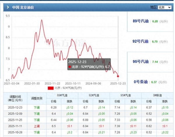175x137 pixels.
Task: Open the 地区 region dropdown showing 北京
Action: pos(164,7)
